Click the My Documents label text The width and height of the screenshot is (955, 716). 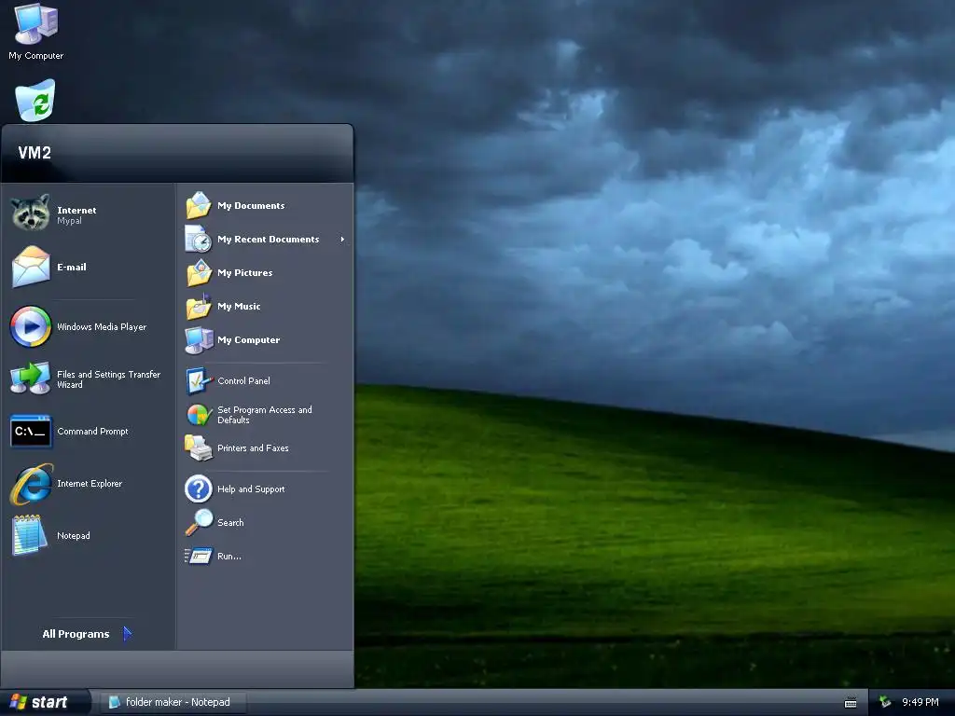point(251,206)
